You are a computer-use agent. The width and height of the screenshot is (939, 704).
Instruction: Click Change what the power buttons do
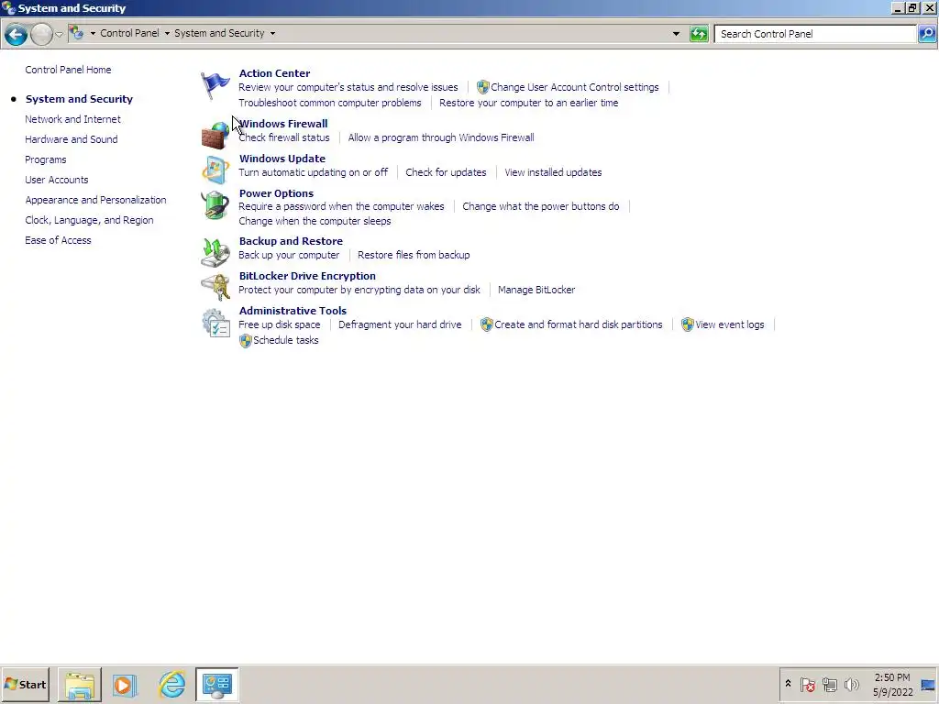tap(540, 206)
